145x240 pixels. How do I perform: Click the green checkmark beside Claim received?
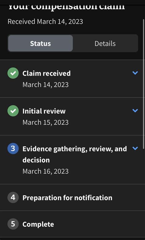pos(13,73)
